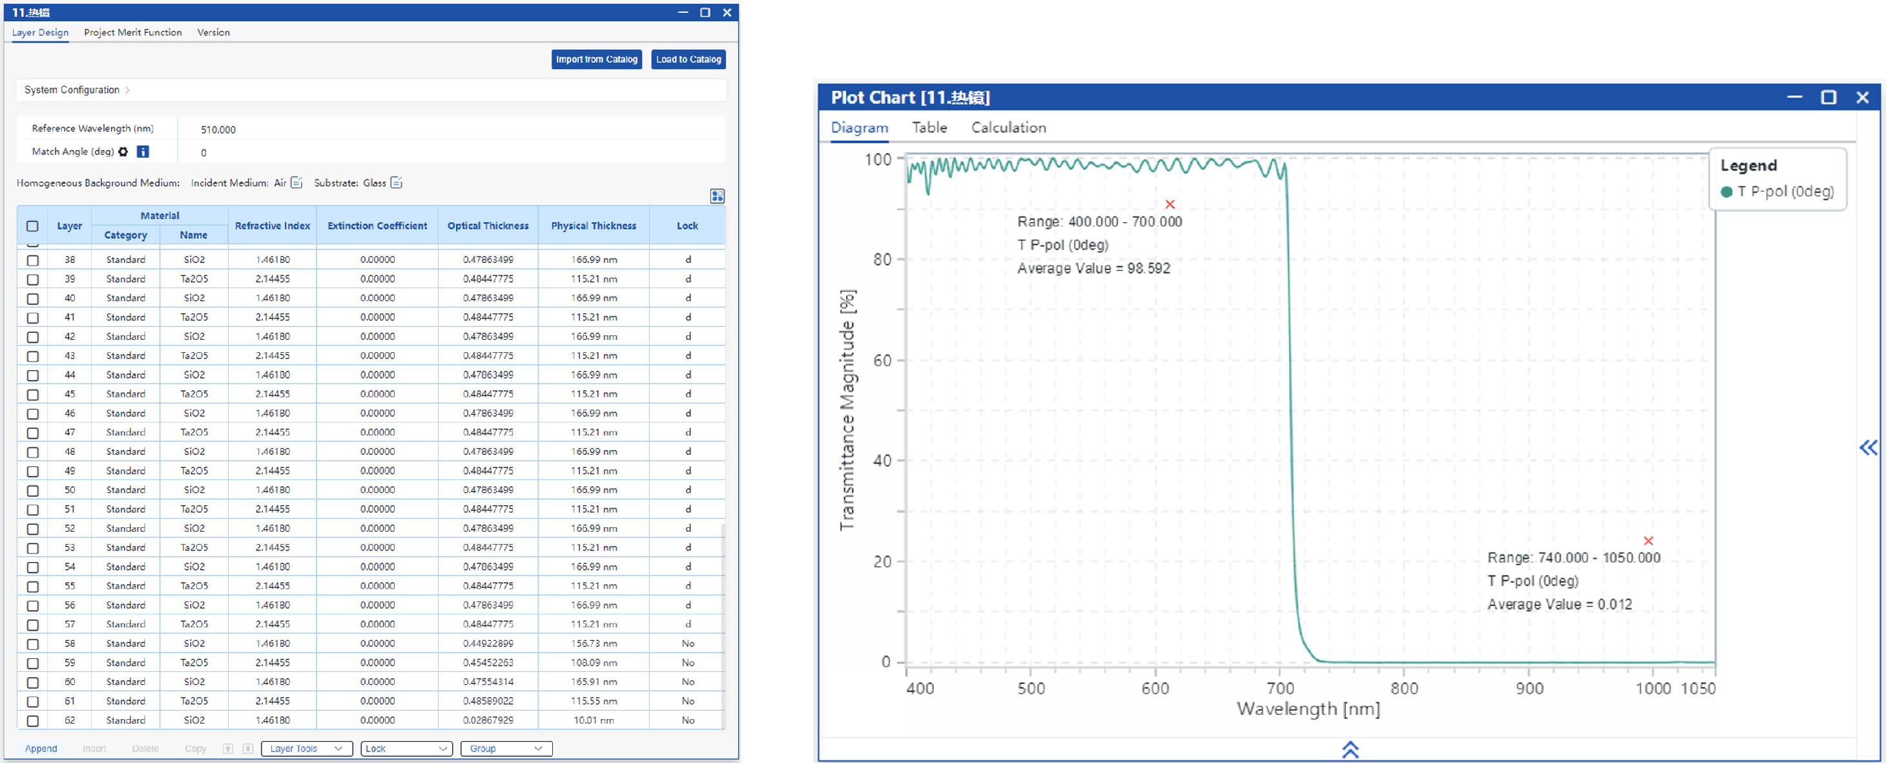The height and width of the screenshot is (763, 1886).
Task: Click the move layer down arrow icon
Action: tap(247, 748)
